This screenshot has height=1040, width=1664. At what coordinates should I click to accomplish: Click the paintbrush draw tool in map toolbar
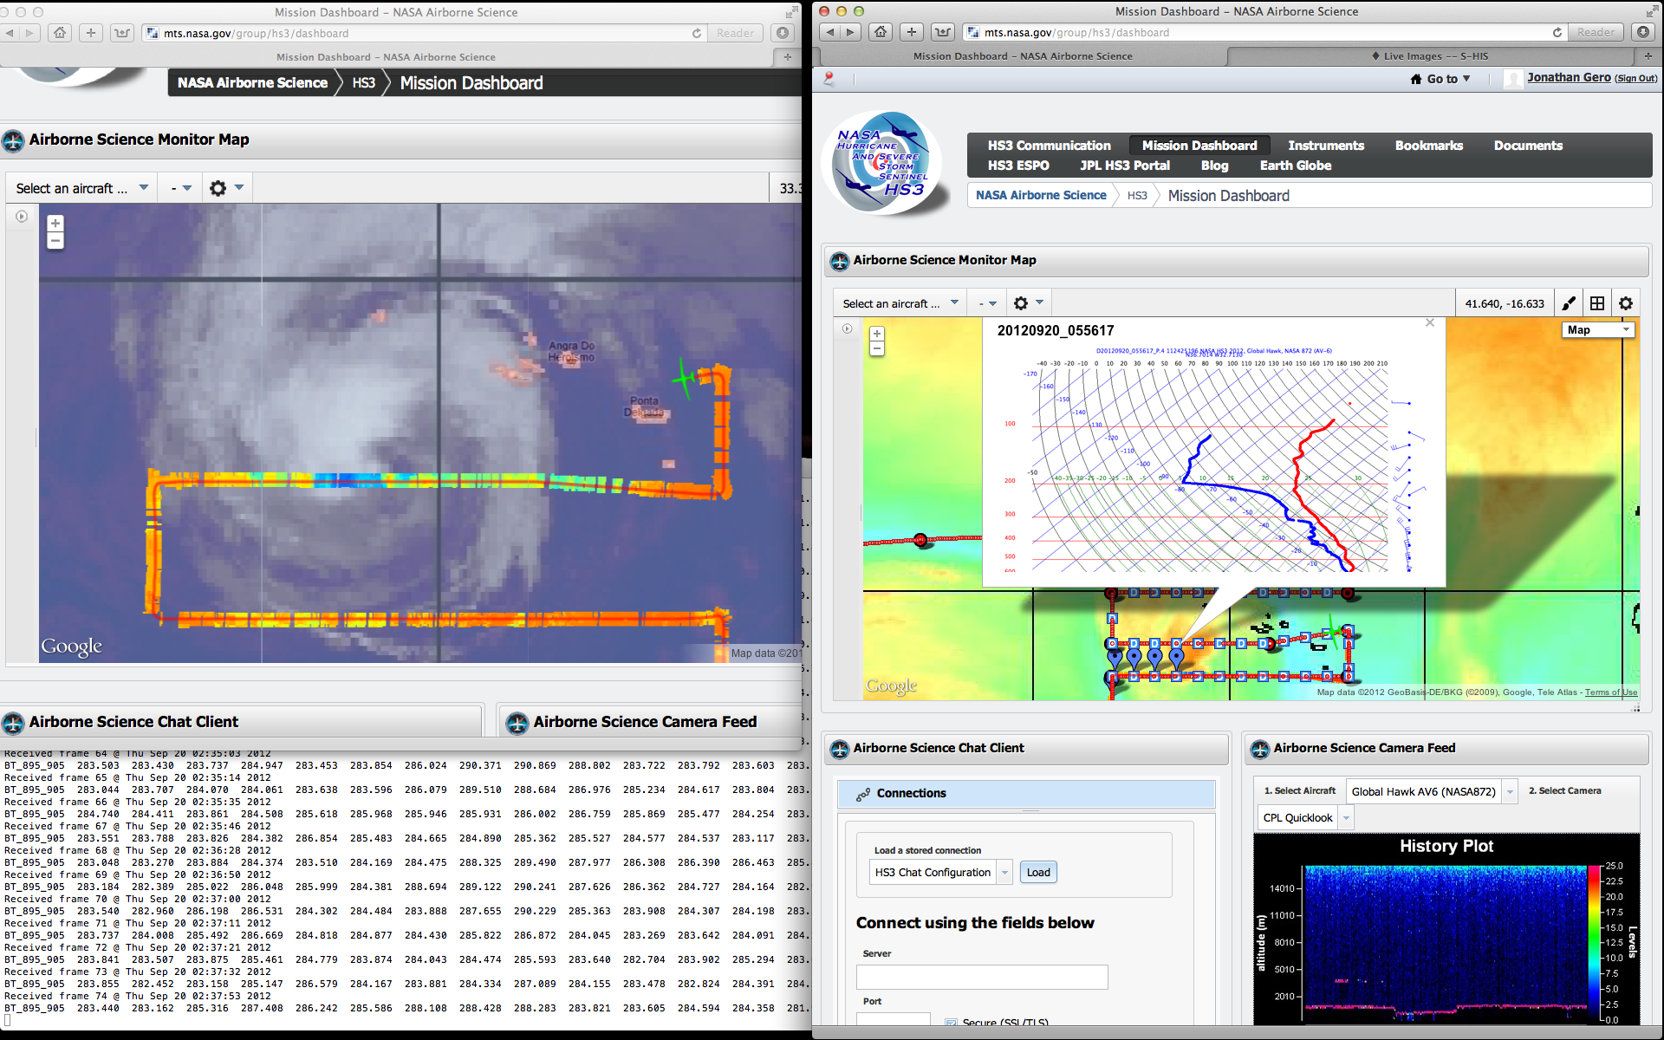click(1569, 303)
